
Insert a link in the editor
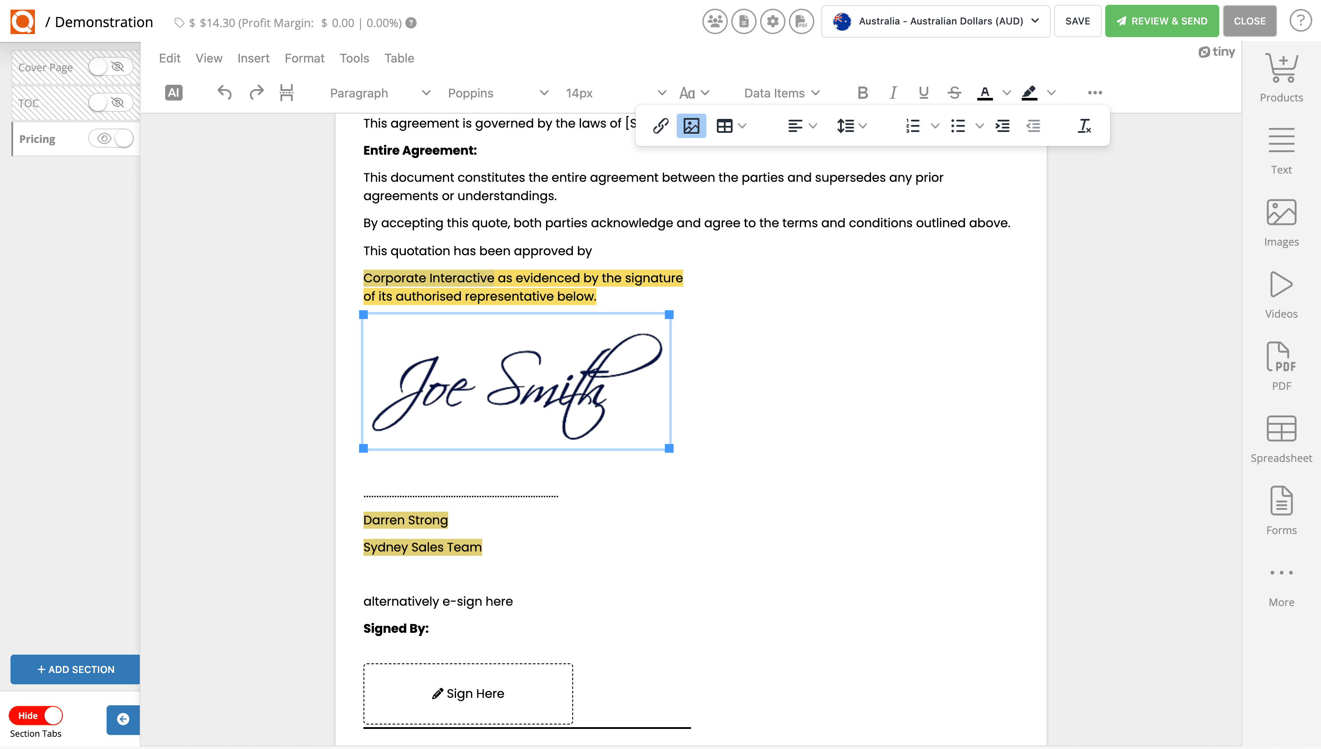tap(661, 125)
